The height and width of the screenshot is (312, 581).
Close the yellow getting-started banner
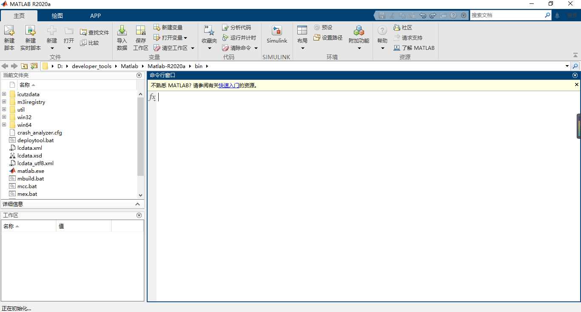click(x=577, y=85)
